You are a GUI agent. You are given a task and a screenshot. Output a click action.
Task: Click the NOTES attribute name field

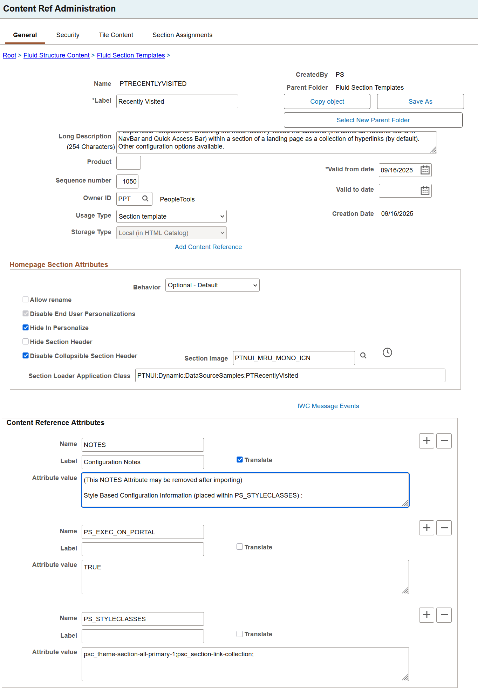click(143, 445)
